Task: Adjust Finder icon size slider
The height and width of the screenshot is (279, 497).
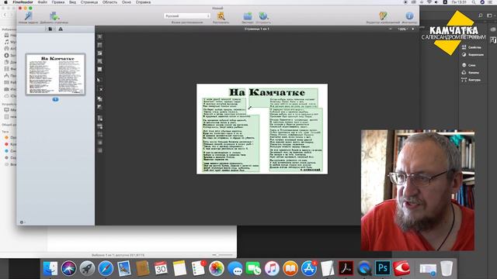Action: pos(223,255)
